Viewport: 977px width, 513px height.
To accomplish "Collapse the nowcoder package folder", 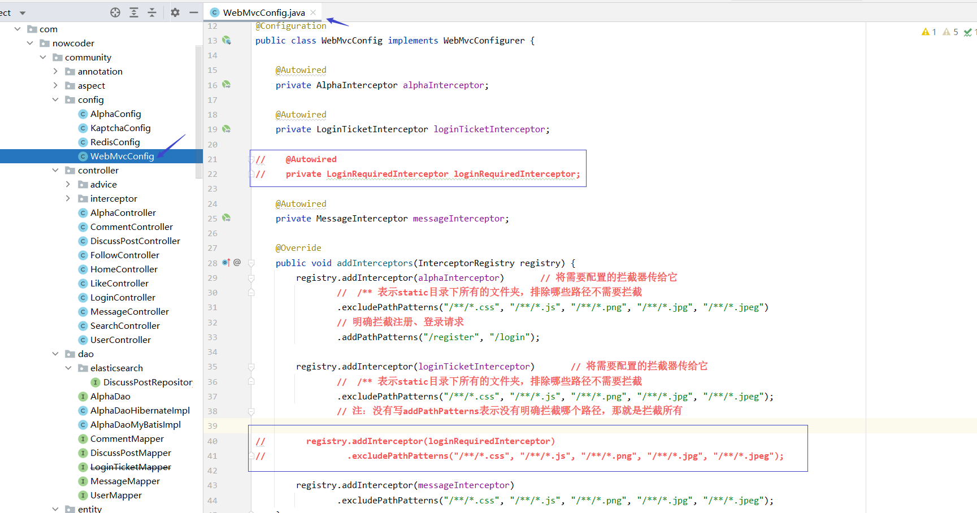I will [x=30, y=43].
